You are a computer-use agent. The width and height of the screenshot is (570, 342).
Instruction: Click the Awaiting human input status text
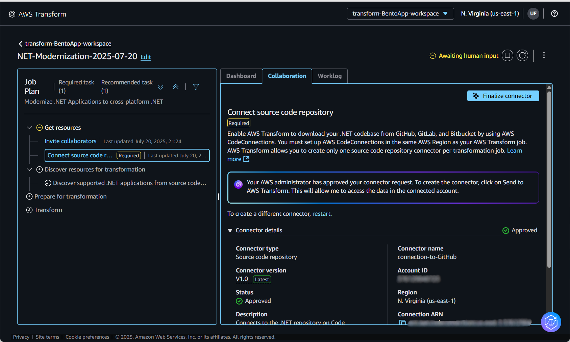(469, 56)
